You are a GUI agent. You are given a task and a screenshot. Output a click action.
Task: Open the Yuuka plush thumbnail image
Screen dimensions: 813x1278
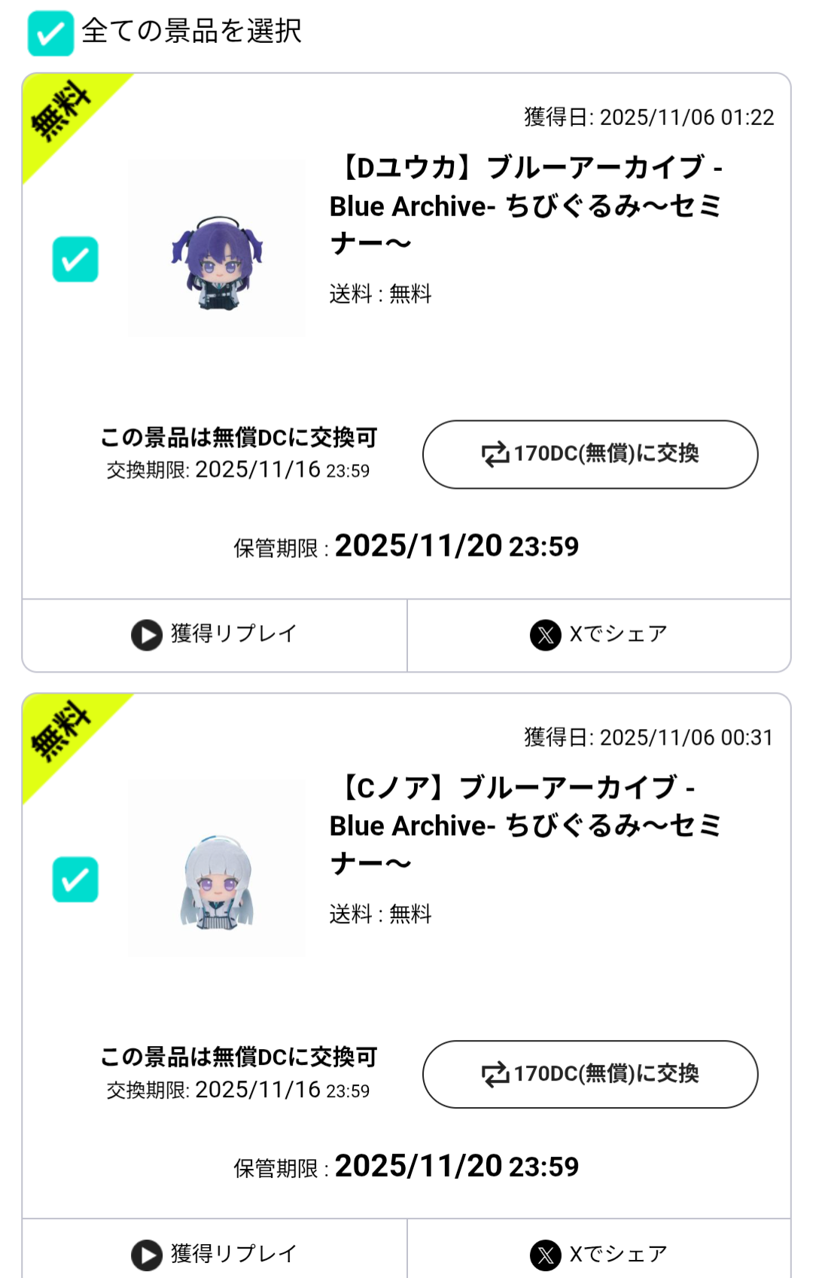pos(217,249)
